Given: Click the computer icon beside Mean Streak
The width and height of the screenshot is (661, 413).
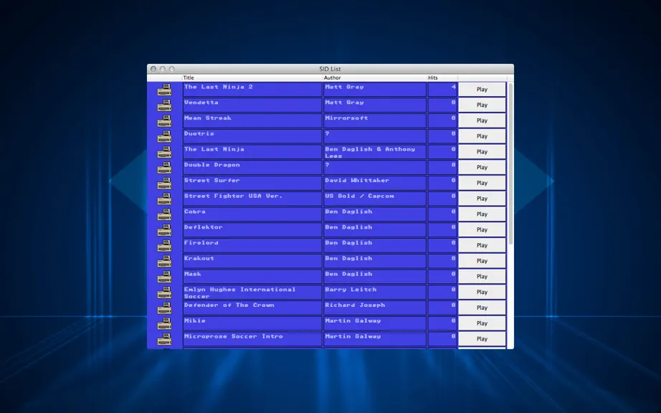Looking at the screenshot, I should (x=164, y=121).
